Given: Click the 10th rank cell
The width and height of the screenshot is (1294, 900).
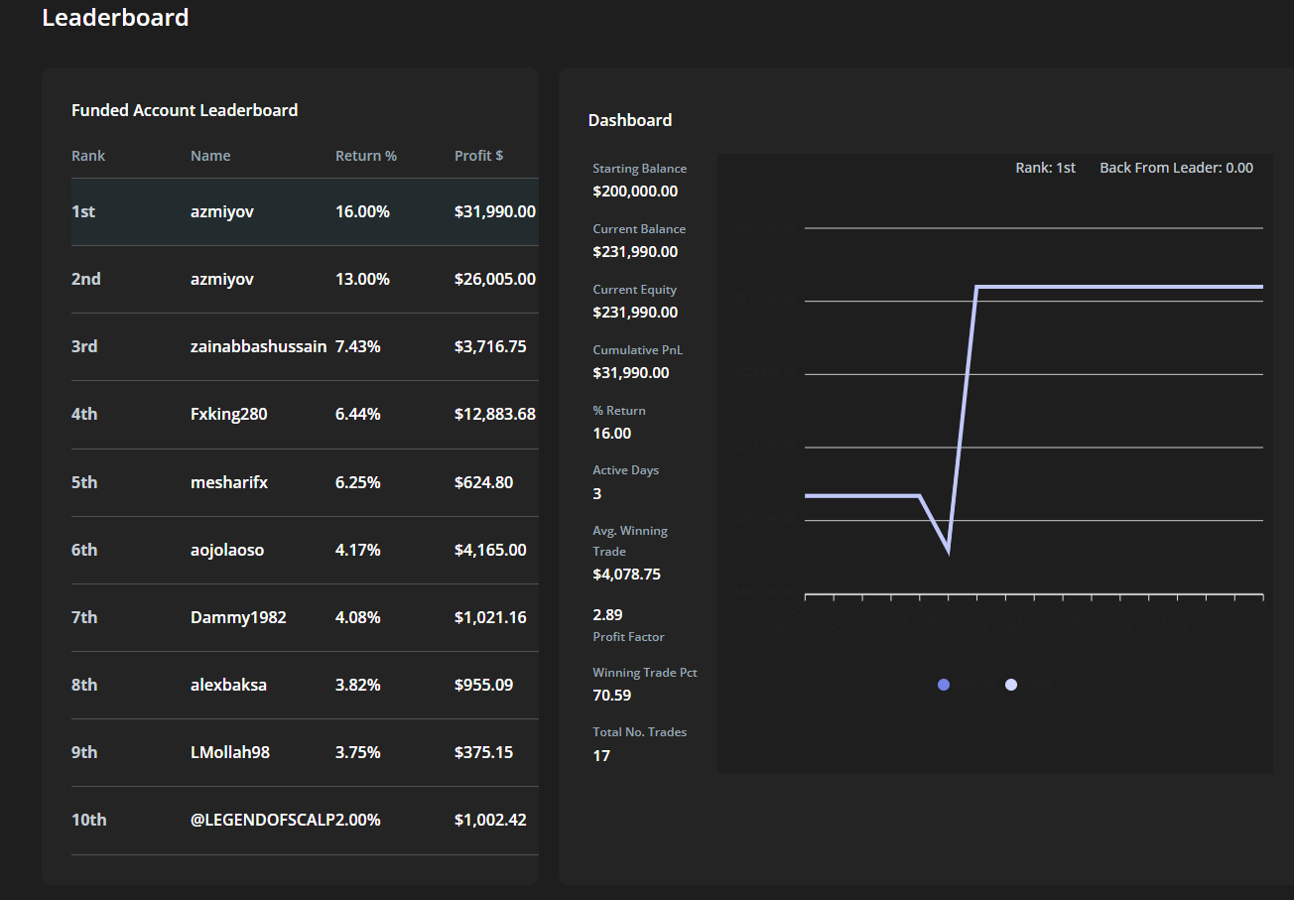Looking at the screenshot, I should [x=89, y=820].
